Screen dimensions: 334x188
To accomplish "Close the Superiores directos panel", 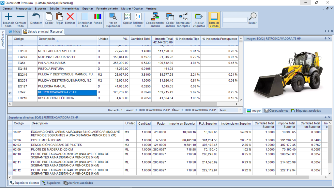I will point(329,117).
